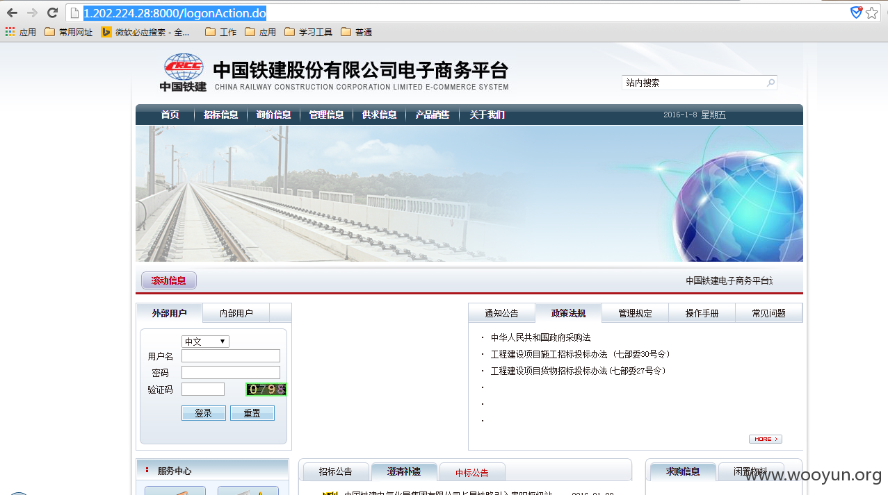Open 产品销售 navigation menu

[432, 115]
